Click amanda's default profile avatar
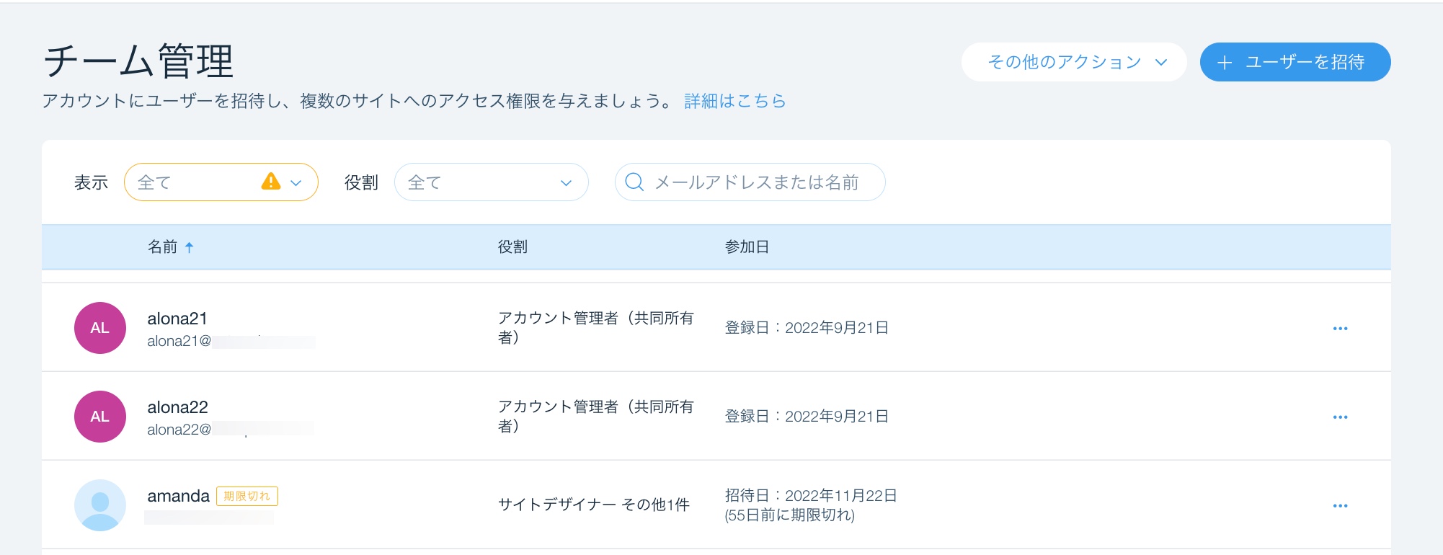Image resolution: width=1443 pixels, height=555 pixels. coord(100,505)
